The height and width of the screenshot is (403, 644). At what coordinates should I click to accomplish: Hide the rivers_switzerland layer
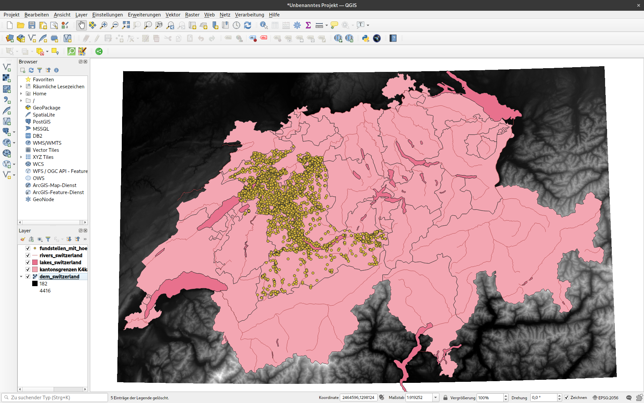pos(28,255)
